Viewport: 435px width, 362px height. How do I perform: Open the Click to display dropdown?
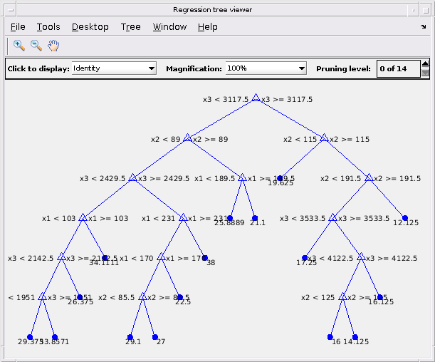(x=114, y=68)
